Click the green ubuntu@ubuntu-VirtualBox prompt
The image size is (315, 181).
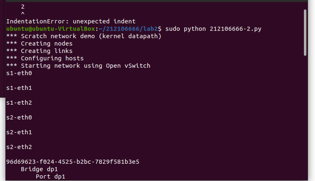coord(51,29)
